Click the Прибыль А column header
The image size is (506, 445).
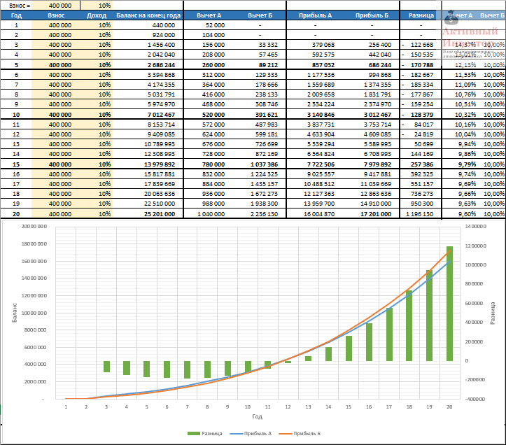tap(315, 15)
